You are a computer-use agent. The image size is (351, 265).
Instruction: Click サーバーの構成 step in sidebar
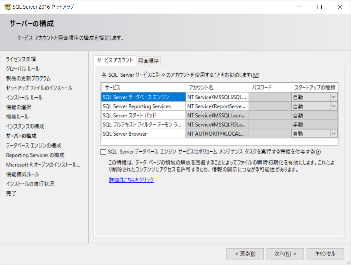[21, 136]
